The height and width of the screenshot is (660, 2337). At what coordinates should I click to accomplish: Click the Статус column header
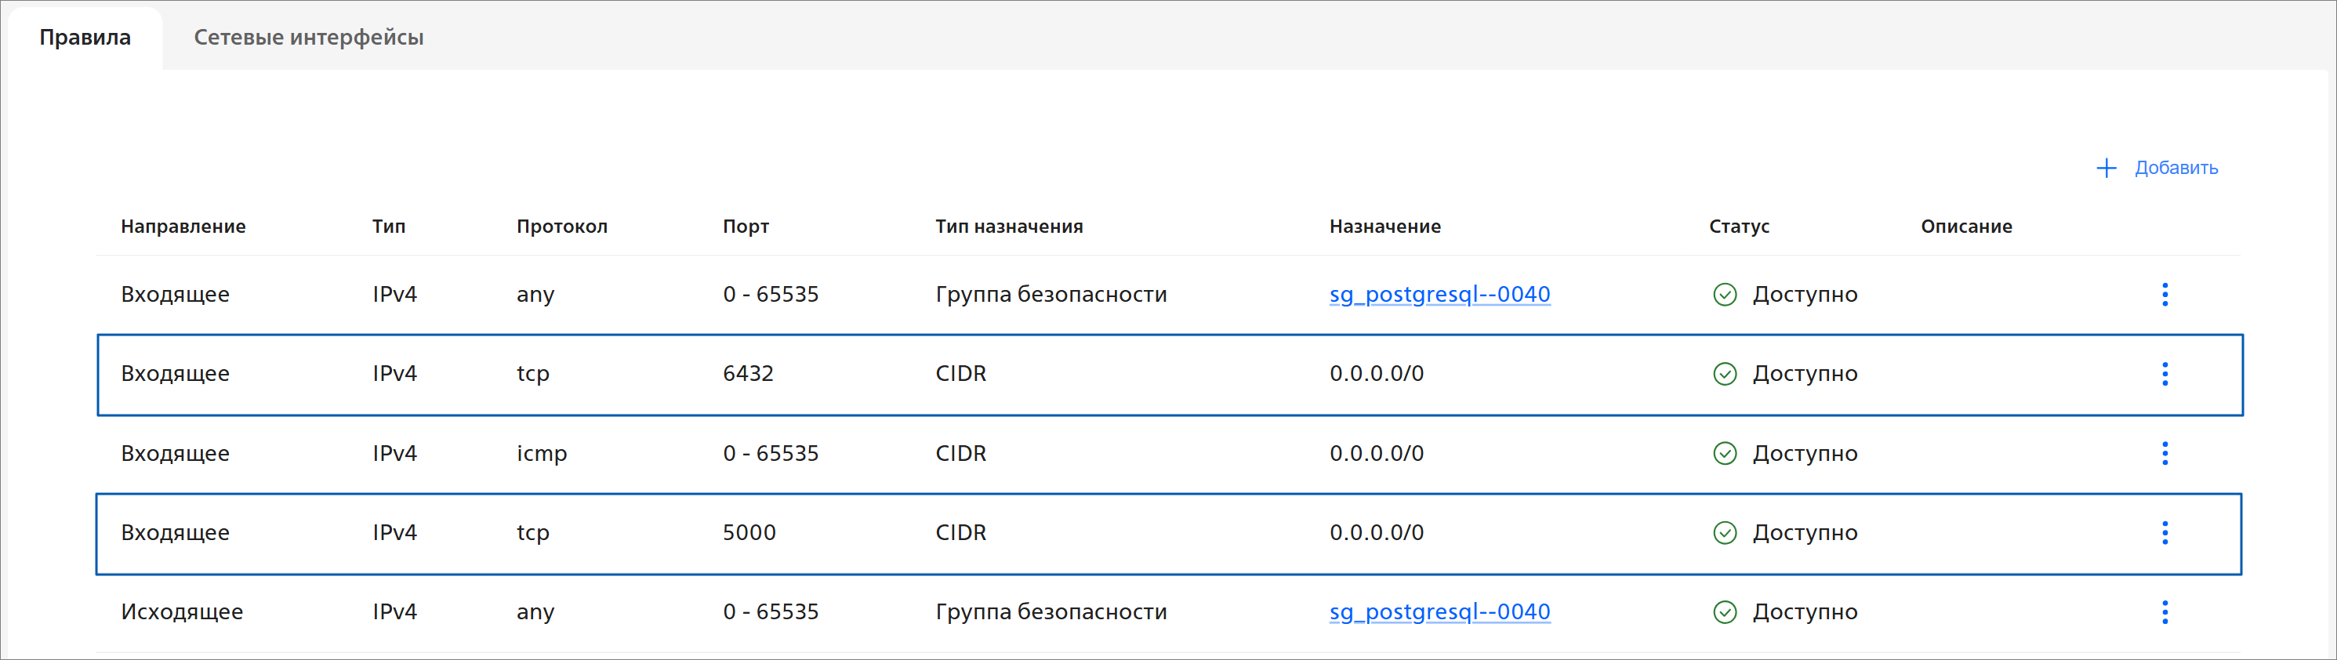[1738, 227]
